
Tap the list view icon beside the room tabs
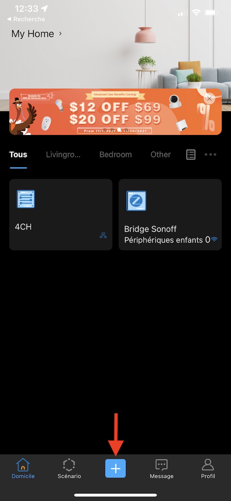click(x=191, y=154)
